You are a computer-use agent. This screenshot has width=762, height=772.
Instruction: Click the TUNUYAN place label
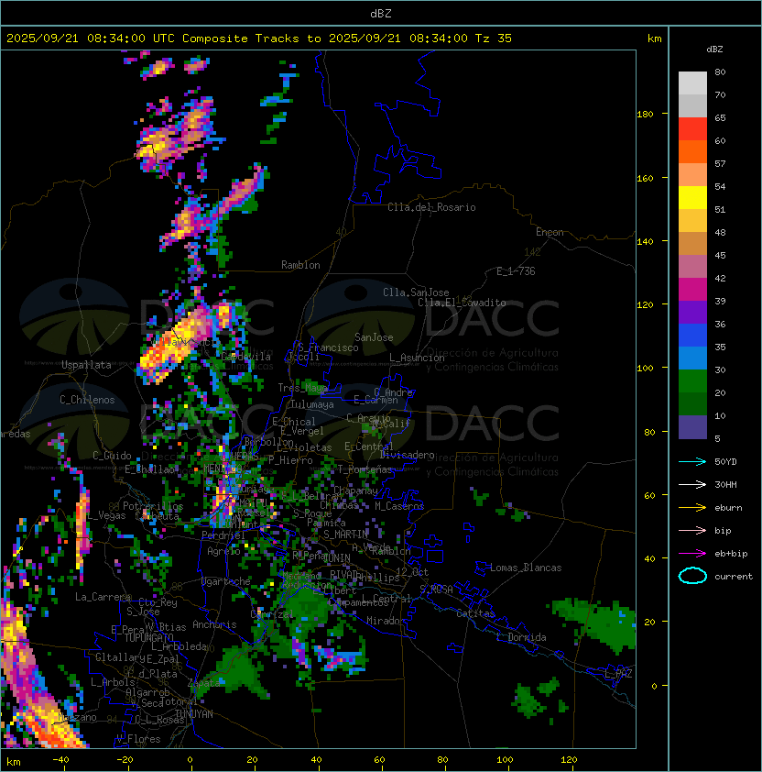tap(194, 714)
